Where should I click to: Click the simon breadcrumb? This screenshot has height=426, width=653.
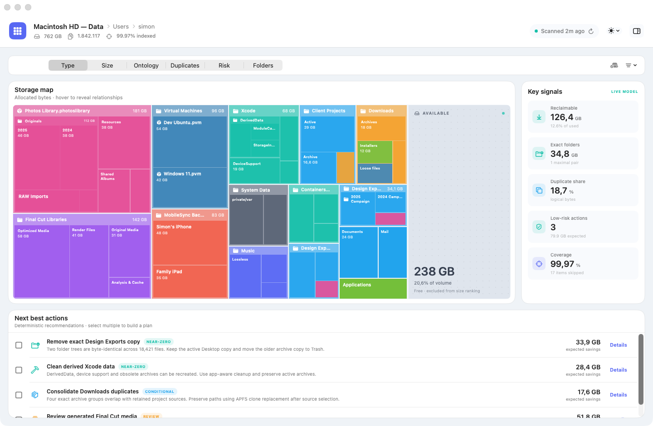146,27
